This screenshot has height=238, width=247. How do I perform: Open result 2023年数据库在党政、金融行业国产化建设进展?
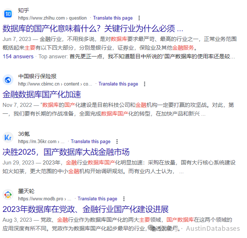point(86,209)
